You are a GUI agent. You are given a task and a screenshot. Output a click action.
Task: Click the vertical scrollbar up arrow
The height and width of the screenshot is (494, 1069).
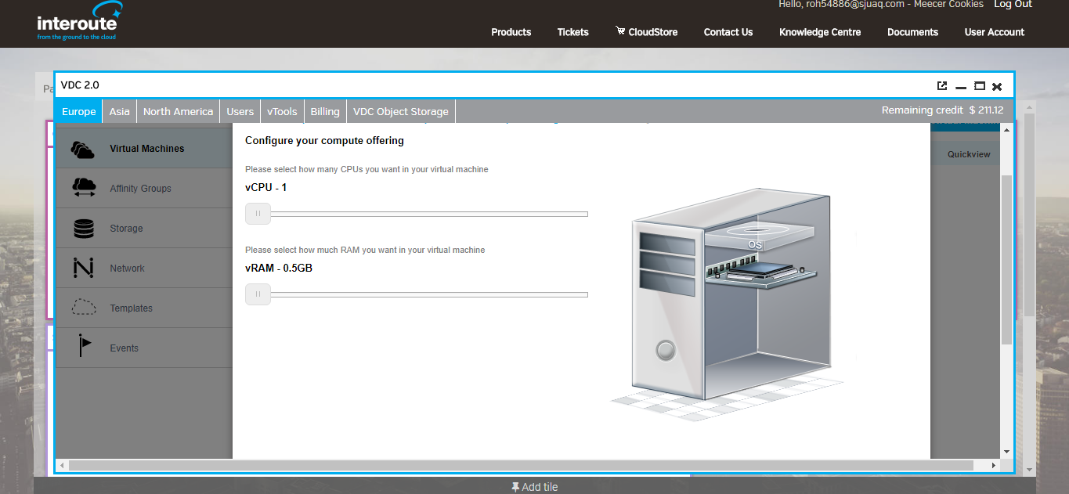(1006, 128)
